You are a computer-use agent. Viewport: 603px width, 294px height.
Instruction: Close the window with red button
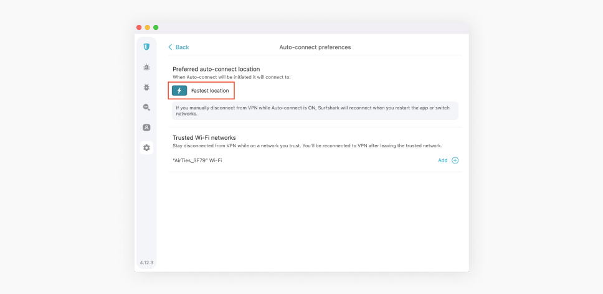point(139,27)
